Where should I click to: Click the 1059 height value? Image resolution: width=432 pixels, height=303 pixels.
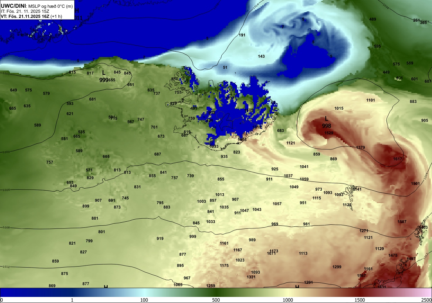click(x=304, y=179)
